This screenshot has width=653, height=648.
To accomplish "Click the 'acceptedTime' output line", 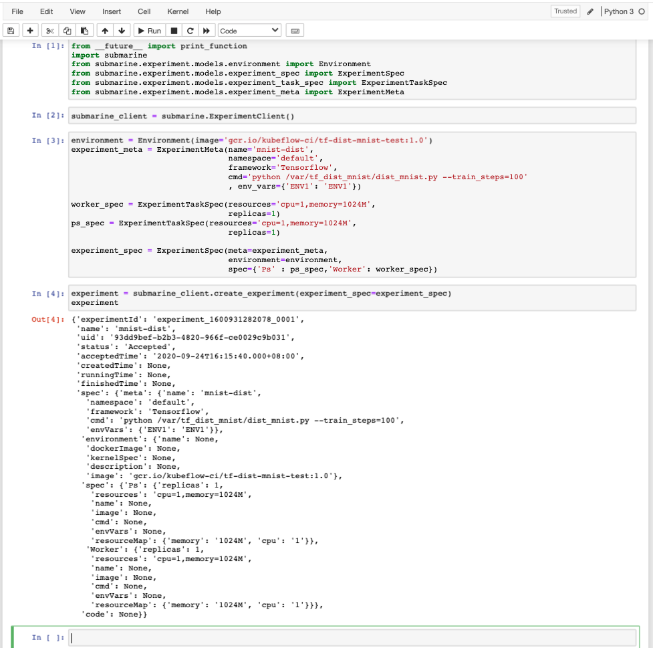I will (190, 356).
